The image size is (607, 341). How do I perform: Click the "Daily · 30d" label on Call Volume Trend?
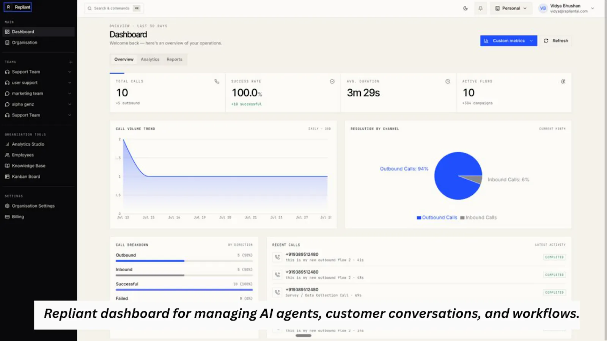(x=319, y=129)
